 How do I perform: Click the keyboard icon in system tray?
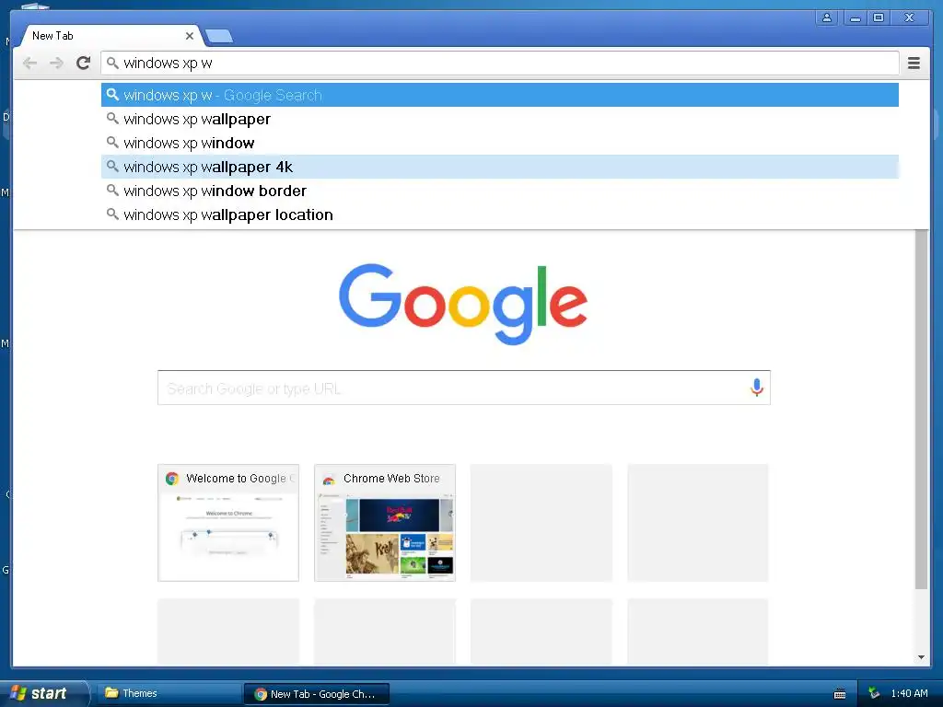840,694
